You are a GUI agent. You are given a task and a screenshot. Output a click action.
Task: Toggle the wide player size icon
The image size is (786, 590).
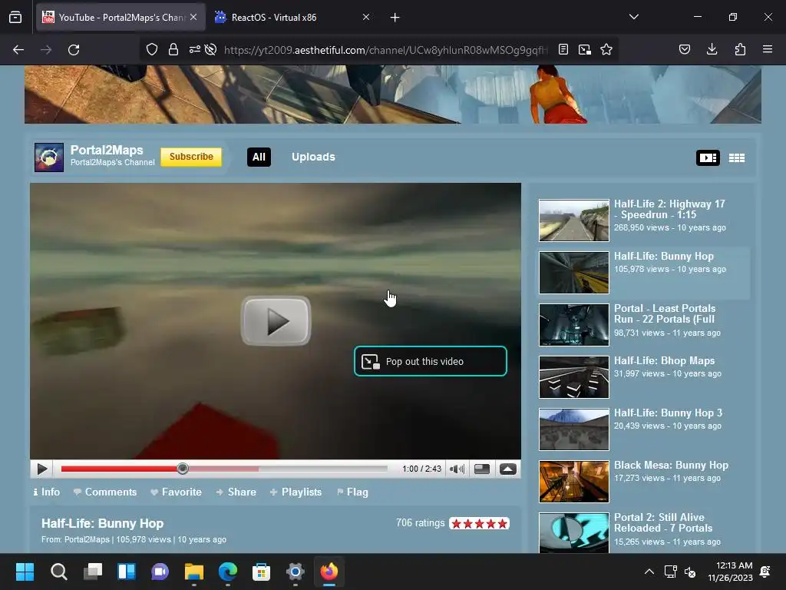[x=482, y=469]
